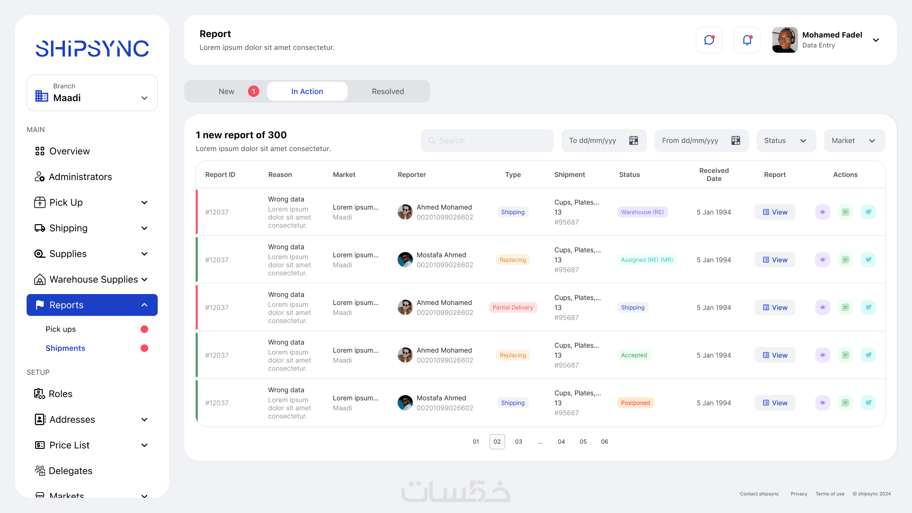Switch to the Resolved tab
The height and width of the screenshot is (513, 912).
(x=388, y=91)
